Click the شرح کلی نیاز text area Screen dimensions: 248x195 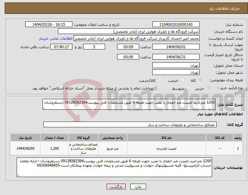click(129, 104)
